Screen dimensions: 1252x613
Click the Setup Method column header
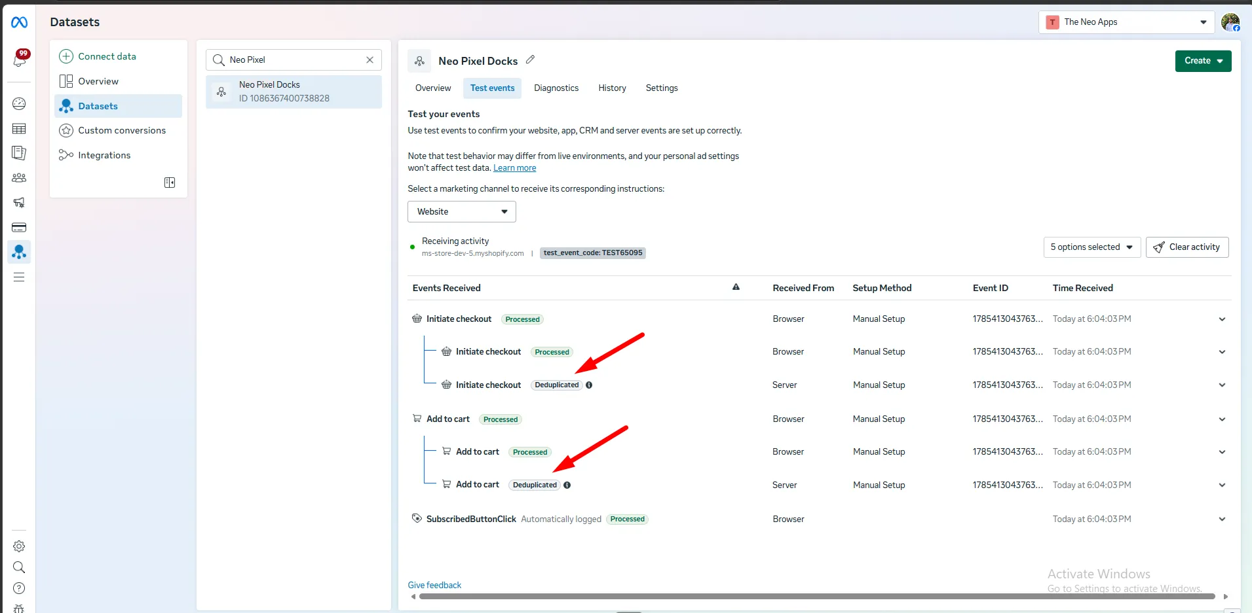tap(882, 288)
